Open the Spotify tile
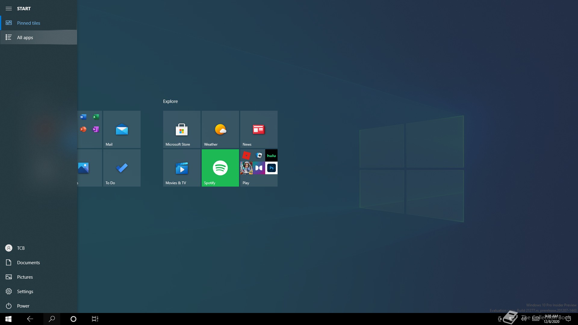Image resolution: width=578 pixels, height=325 pixels. point(220,168)
